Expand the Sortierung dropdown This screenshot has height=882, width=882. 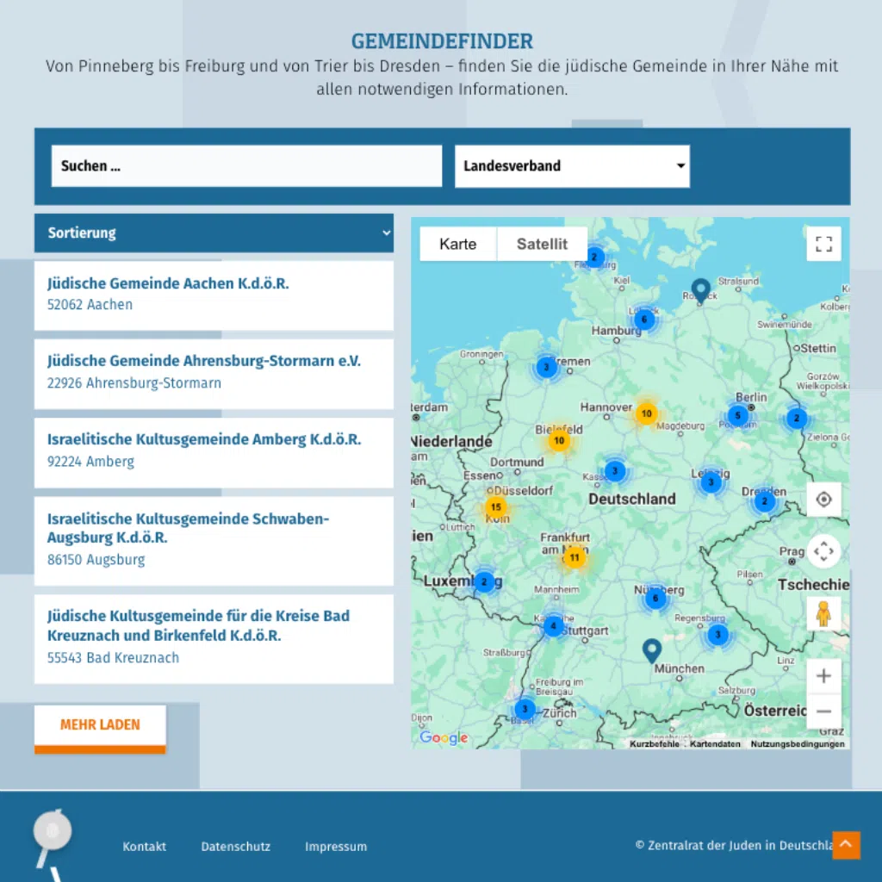[214, 233]
